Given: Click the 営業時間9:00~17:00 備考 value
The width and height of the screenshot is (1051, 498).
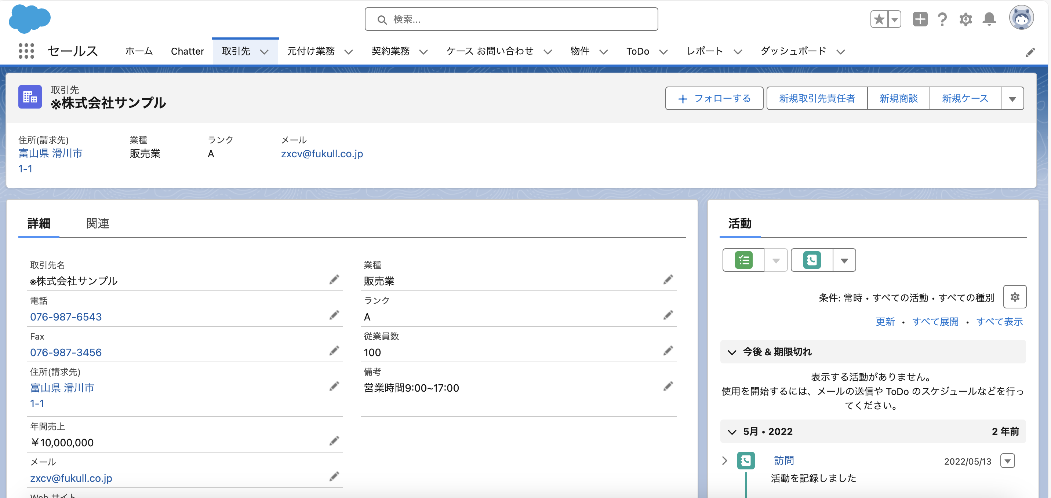Looking at the screenshot, I should click(x=411, y=388).
